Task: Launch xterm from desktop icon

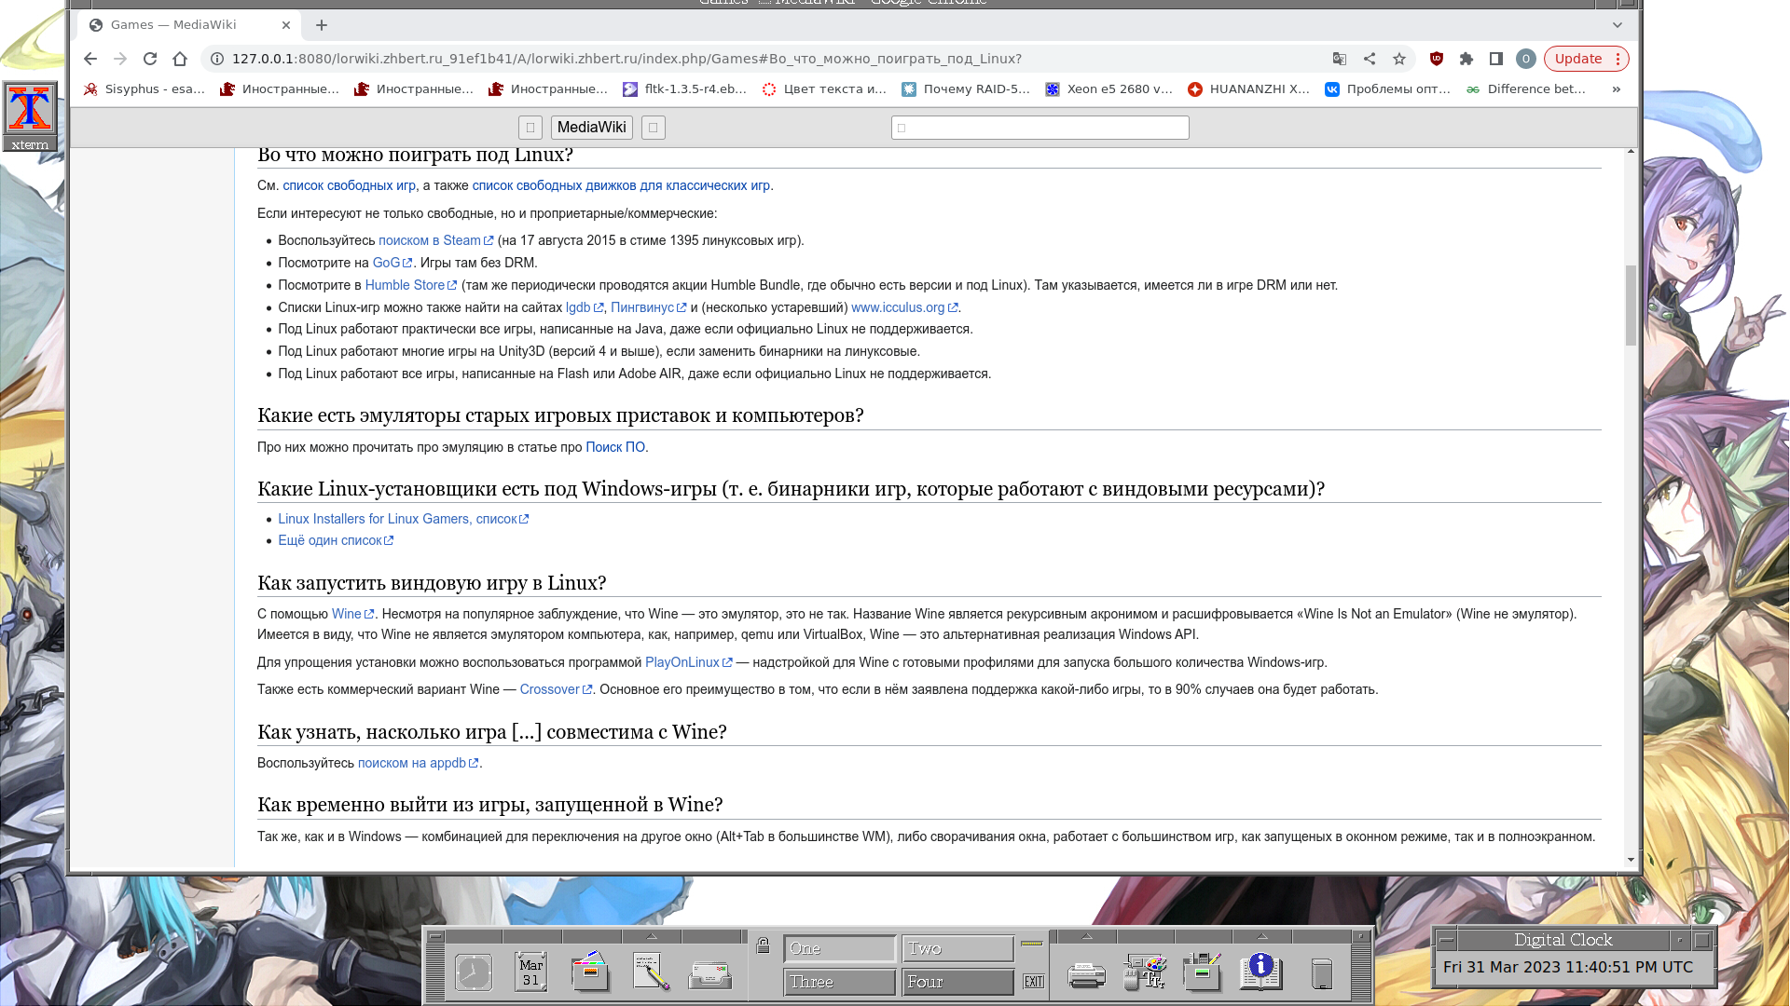Action: 30,116
